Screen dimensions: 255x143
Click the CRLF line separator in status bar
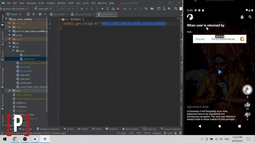(x=139, y=133)
